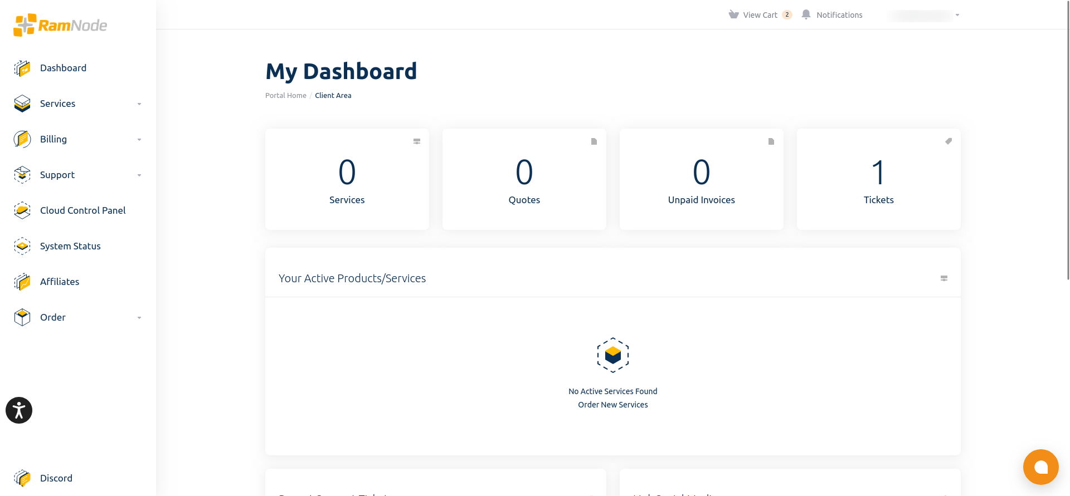Open the 0 Unpaid Invoices card
The image size is (1070, 496).
pyautogui.click(x=702, y=179)
